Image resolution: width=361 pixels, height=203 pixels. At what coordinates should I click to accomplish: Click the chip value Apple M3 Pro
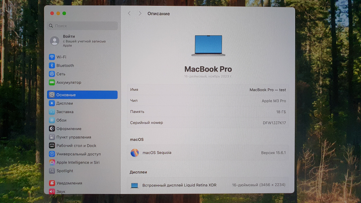coord(274,101)
